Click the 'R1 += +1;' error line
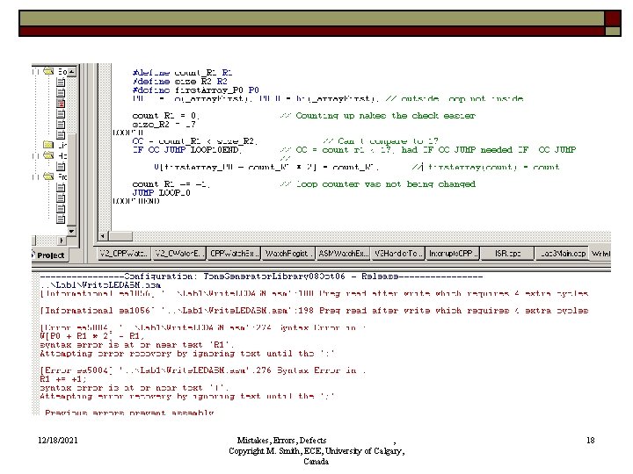633x474 pixels. coord(63,379)
